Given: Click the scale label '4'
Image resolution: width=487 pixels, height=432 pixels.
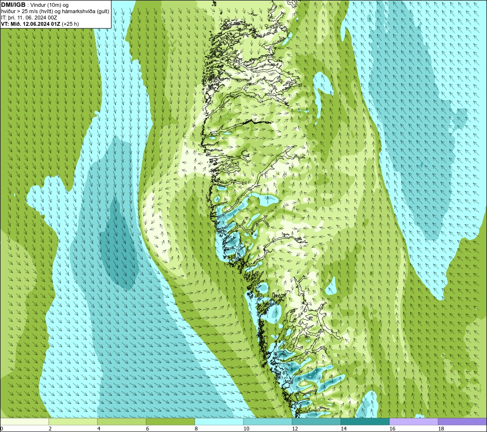Looking at the screenshot, I should [99, 429].
